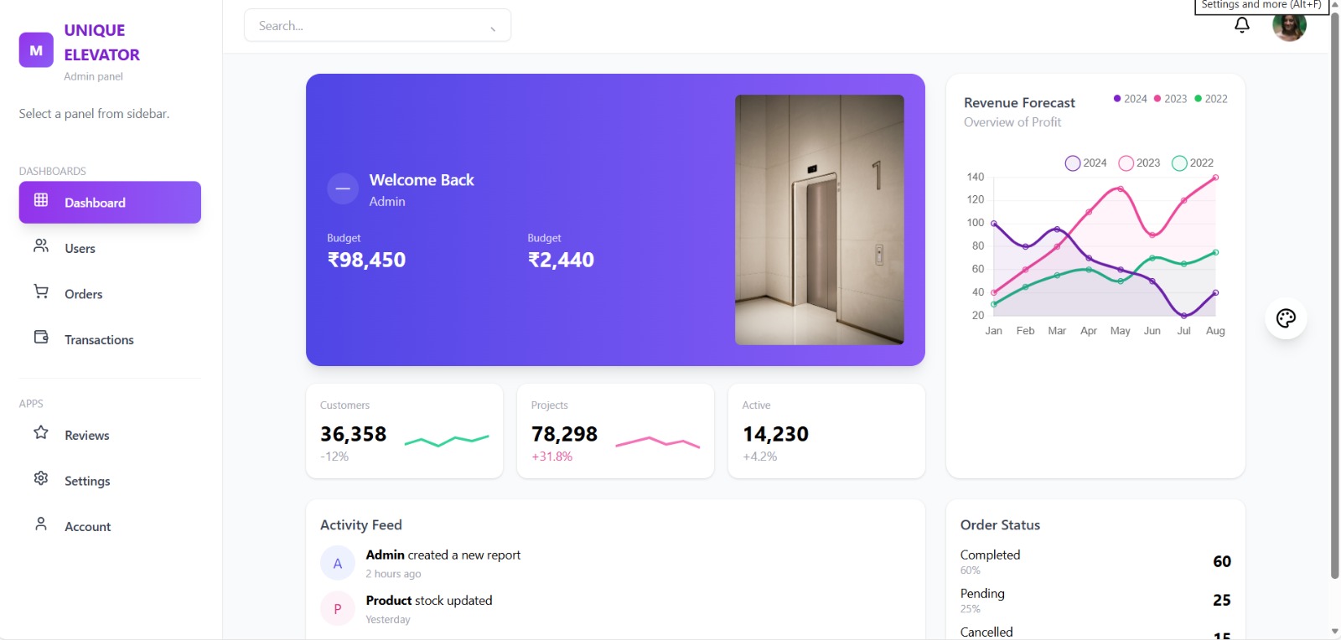Click the Unique Elevator logo title
This screenshot has width=1341, height=640.
(x=101, y=43)
